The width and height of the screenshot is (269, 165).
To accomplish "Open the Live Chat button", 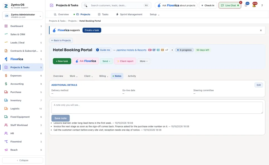I will pos(230,6).
